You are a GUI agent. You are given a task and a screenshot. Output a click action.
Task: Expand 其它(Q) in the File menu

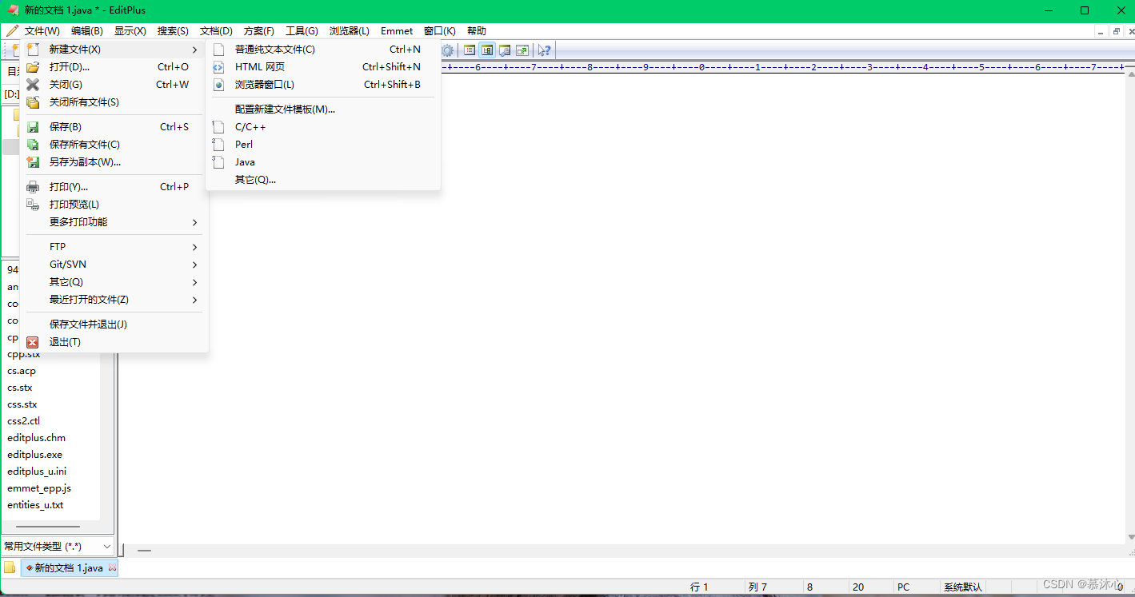click(x=113, y=282)
